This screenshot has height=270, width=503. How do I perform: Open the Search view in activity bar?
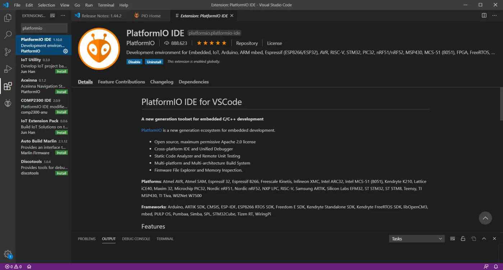pyautogui.click(x=8, y=35)
